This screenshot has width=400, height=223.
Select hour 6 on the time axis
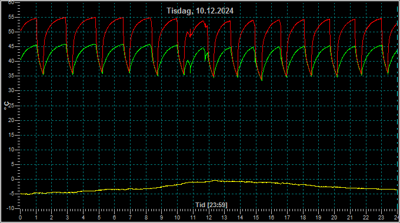[x=114, y=218]
